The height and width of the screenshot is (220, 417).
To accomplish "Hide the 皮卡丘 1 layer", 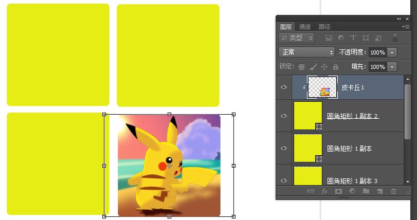I will [284, 87].
